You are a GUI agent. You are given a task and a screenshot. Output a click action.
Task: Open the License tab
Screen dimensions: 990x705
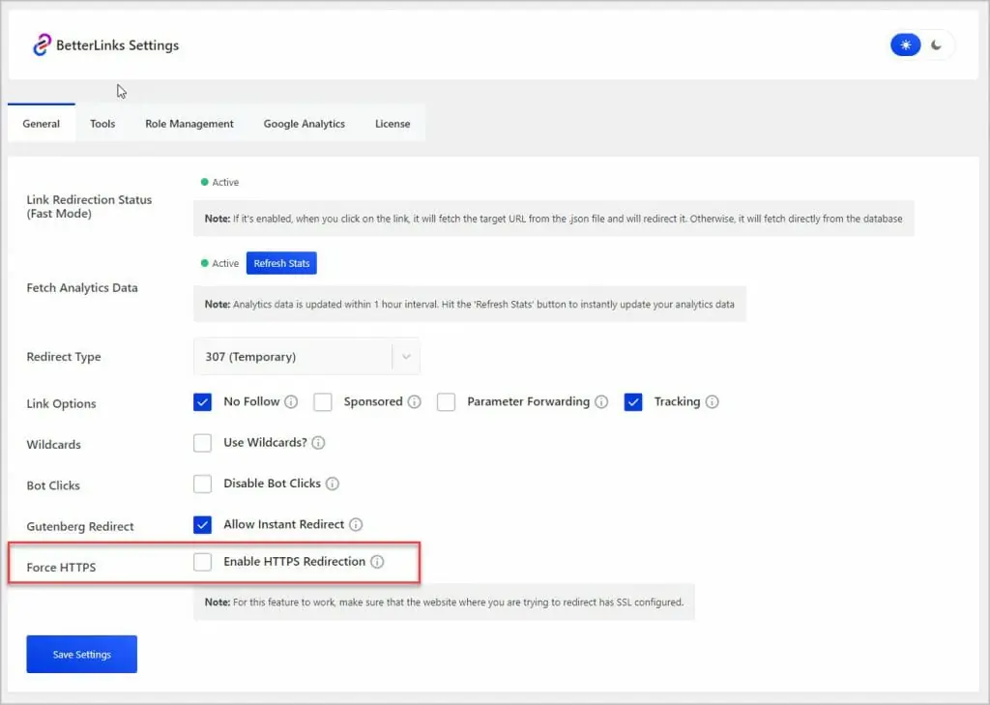393,124
